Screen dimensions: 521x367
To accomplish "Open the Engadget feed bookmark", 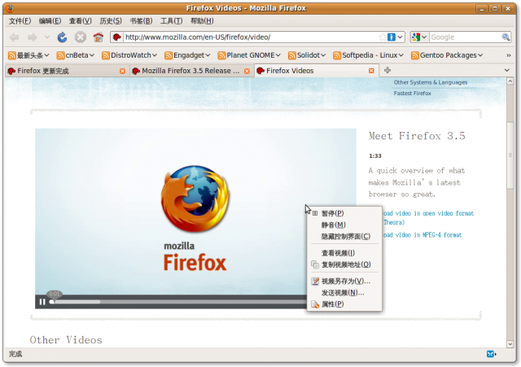I will click(187, 55).
